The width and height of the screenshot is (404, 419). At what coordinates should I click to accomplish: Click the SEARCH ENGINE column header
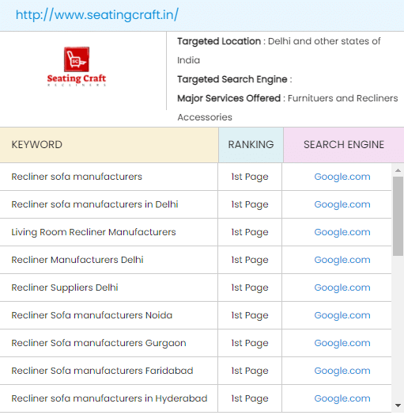(x=344, y=145)
